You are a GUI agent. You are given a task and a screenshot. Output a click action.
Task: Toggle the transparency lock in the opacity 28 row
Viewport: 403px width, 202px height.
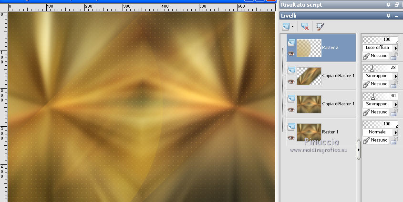(x=394, y=84)
